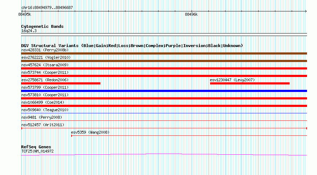Screen dimensions: 317x175
Task: Open variant esv2762221 (Vogler2010) label
Action: pos(46,57)
